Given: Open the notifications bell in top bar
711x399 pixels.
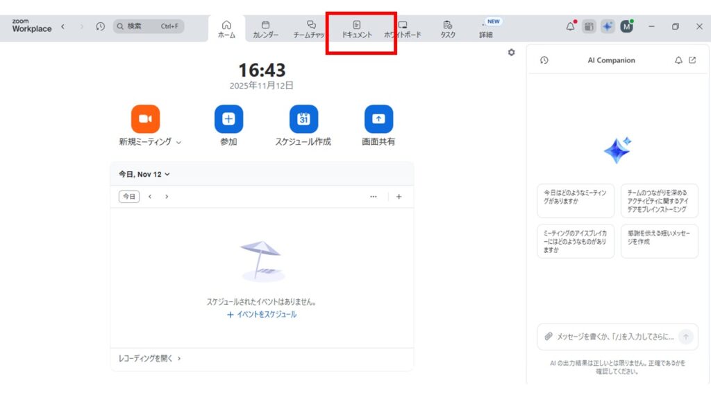Looking at the screenshot, I should point(571,26).
